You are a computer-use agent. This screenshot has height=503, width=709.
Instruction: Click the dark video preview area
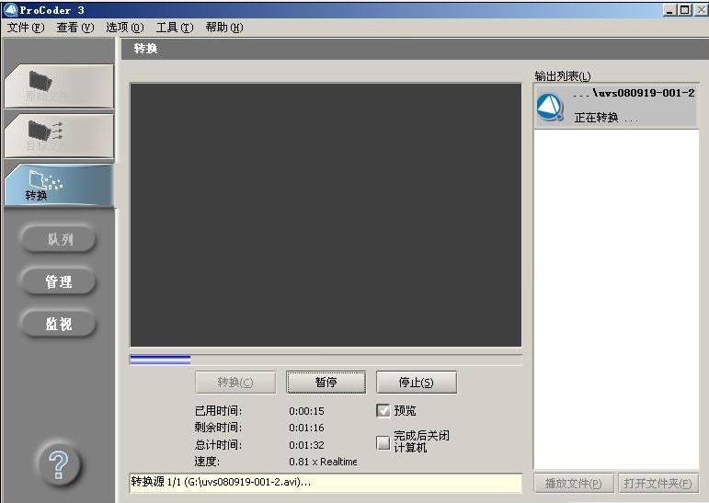pyautogui.click(x=326, y=215)
